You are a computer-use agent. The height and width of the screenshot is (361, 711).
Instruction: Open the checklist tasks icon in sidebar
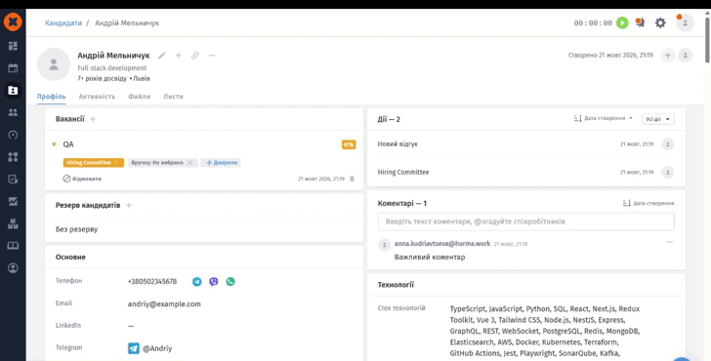13,179
